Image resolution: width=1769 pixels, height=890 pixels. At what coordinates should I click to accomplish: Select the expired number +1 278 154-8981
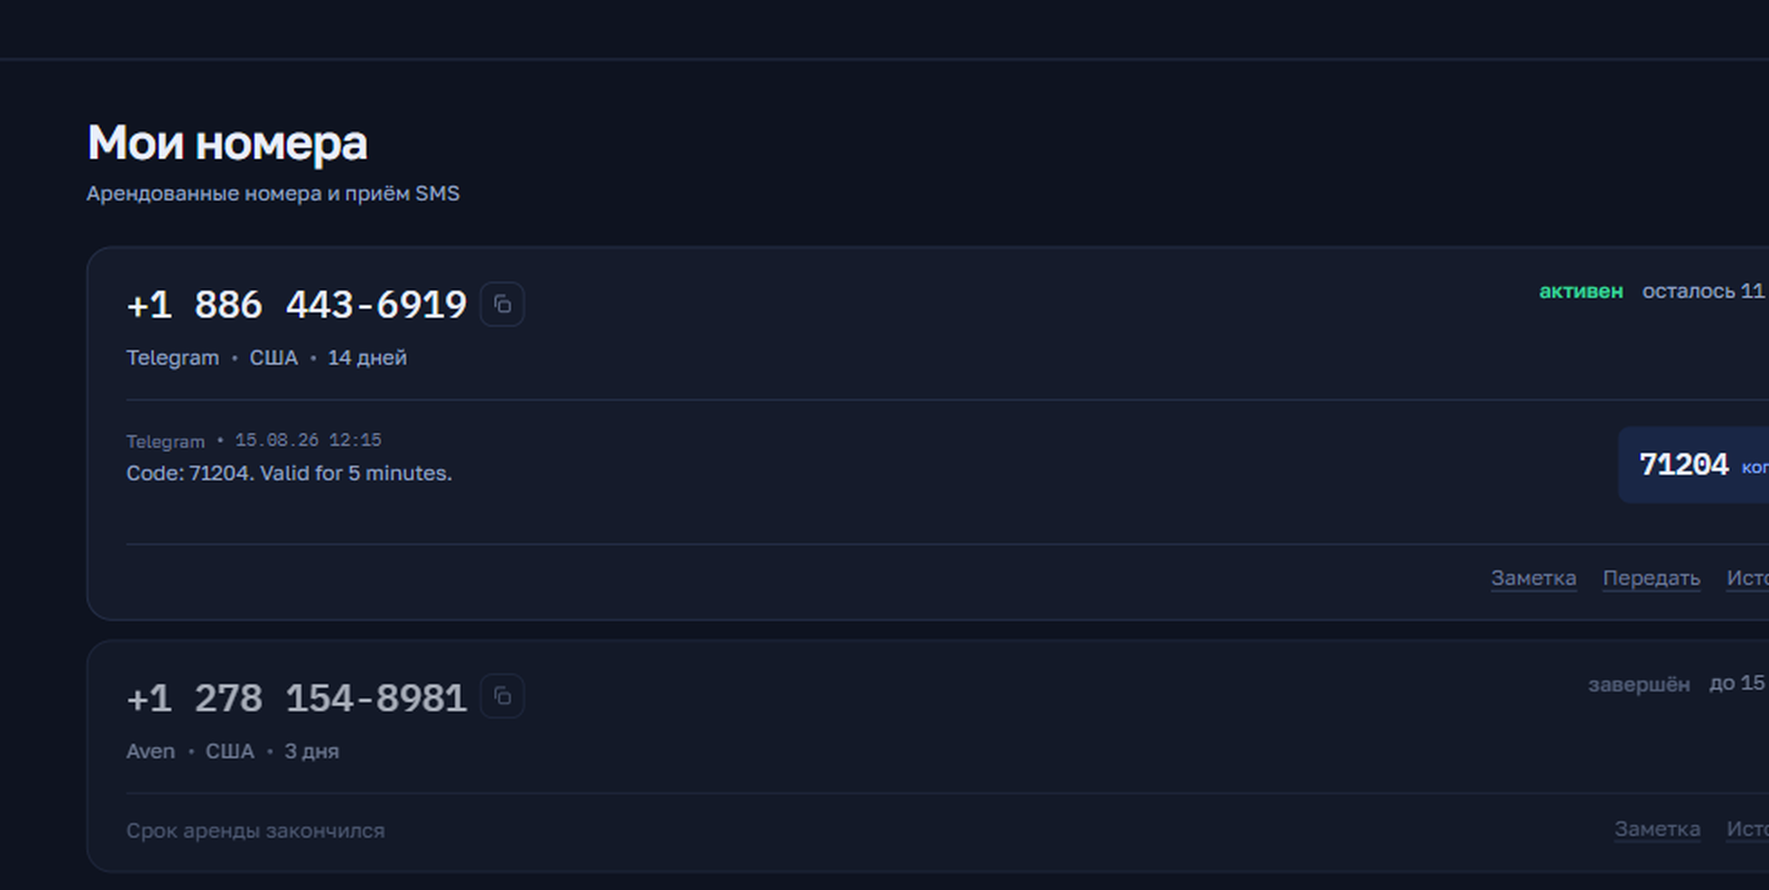tap(297, 699)
